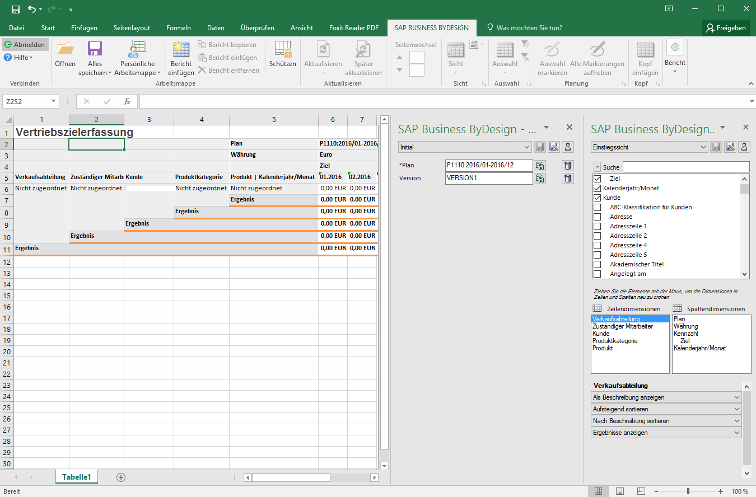Click Bericht kopieren
756x497 pixels.
pos(227,45)
